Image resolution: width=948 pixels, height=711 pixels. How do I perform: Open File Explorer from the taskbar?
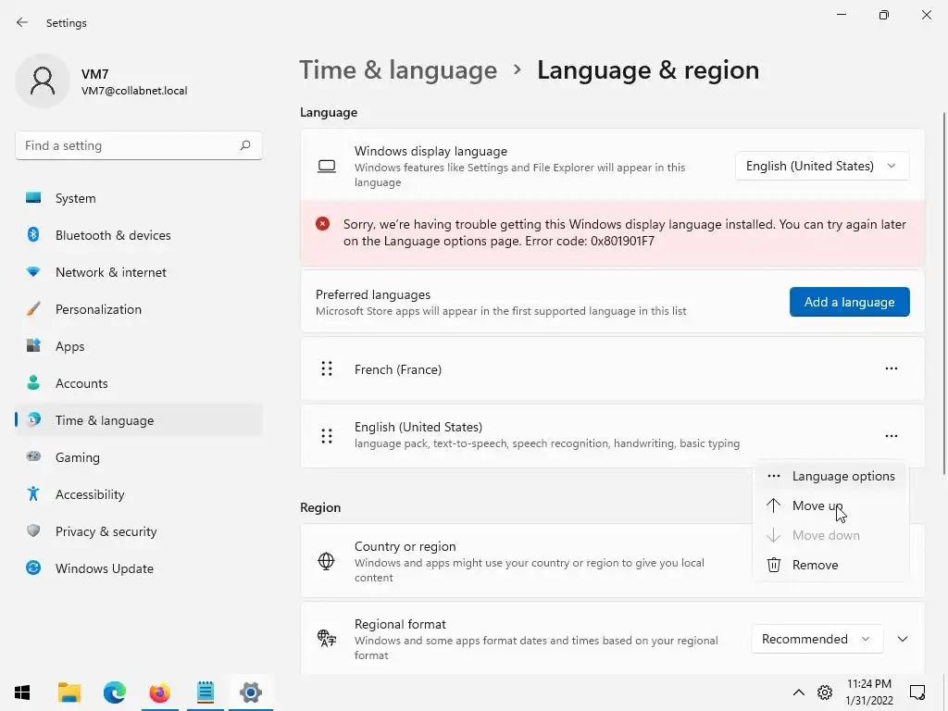pyautogui.click(x=69, y=692)
